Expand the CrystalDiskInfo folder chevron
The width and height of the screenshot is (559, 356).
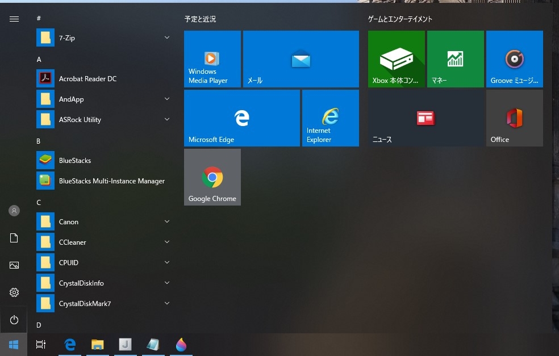(x=167, y=283)
